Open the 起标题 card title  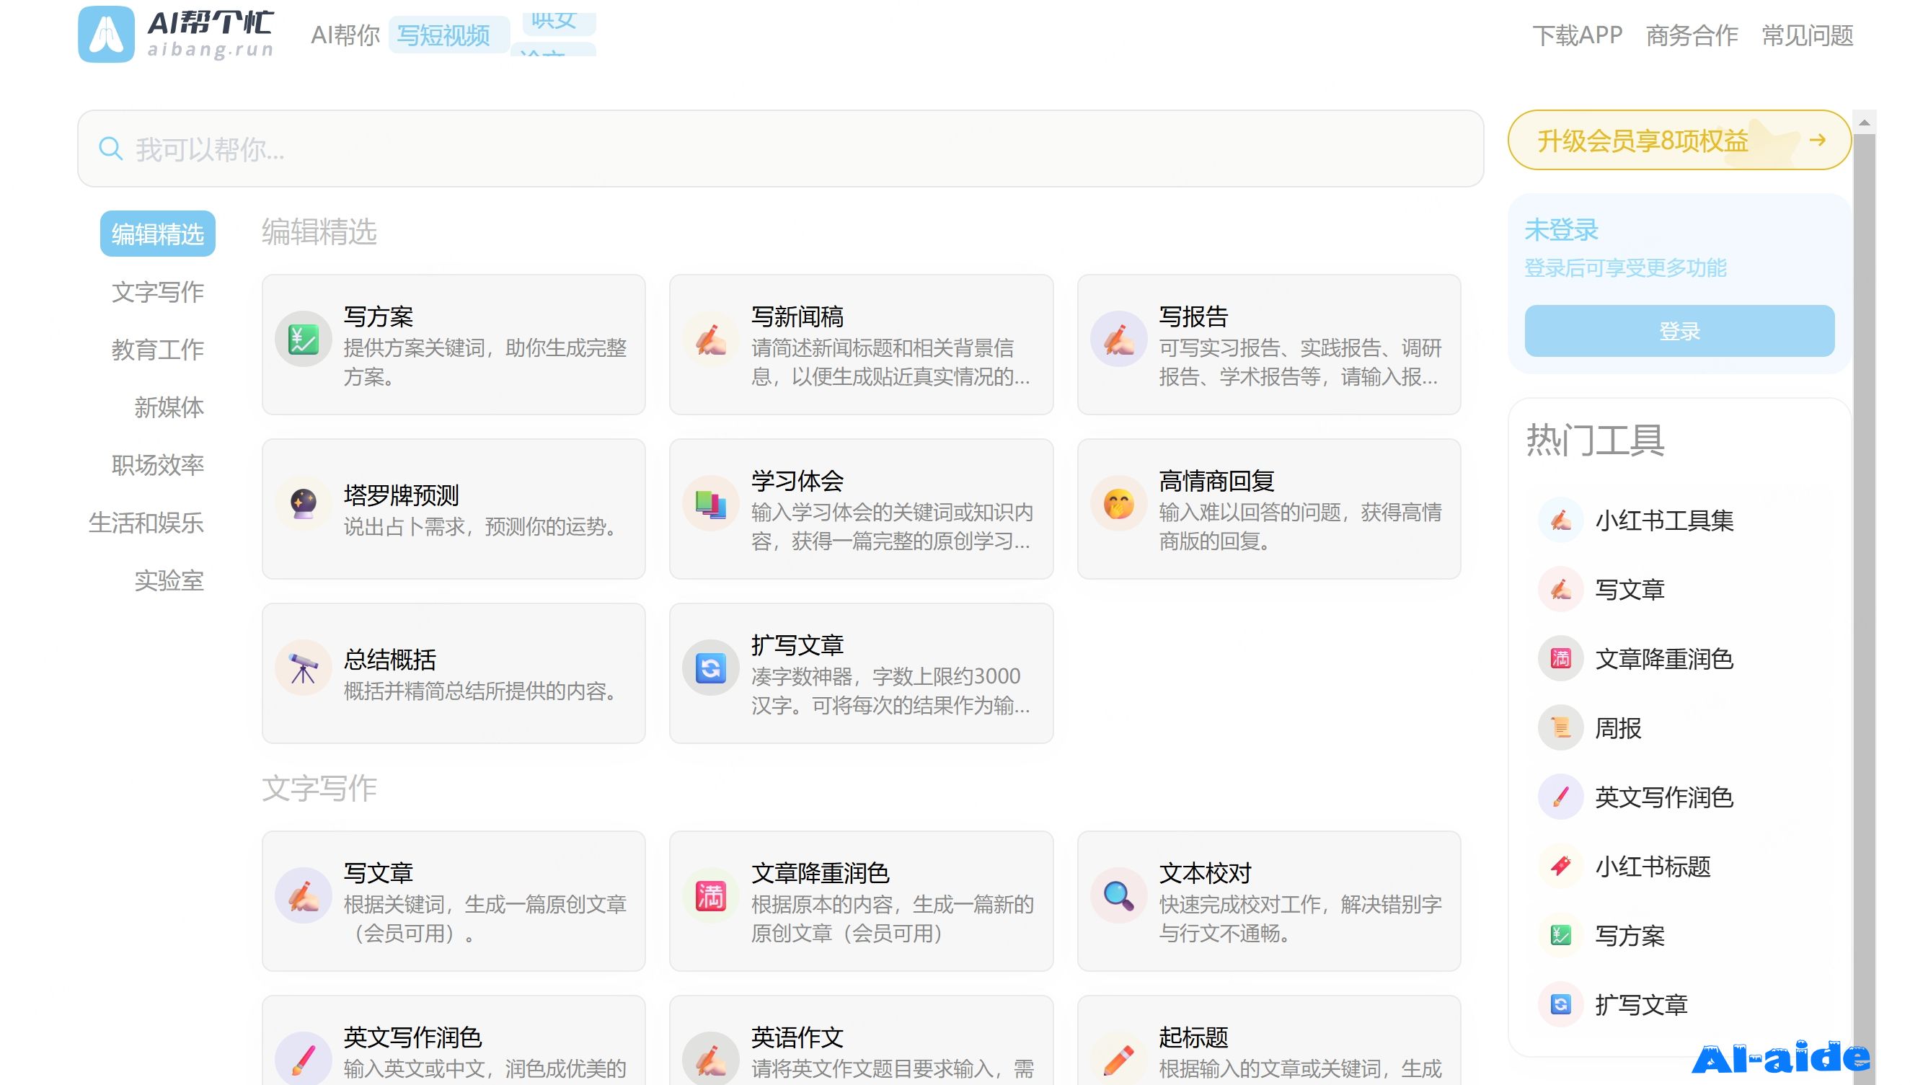click(1194, 1037)
